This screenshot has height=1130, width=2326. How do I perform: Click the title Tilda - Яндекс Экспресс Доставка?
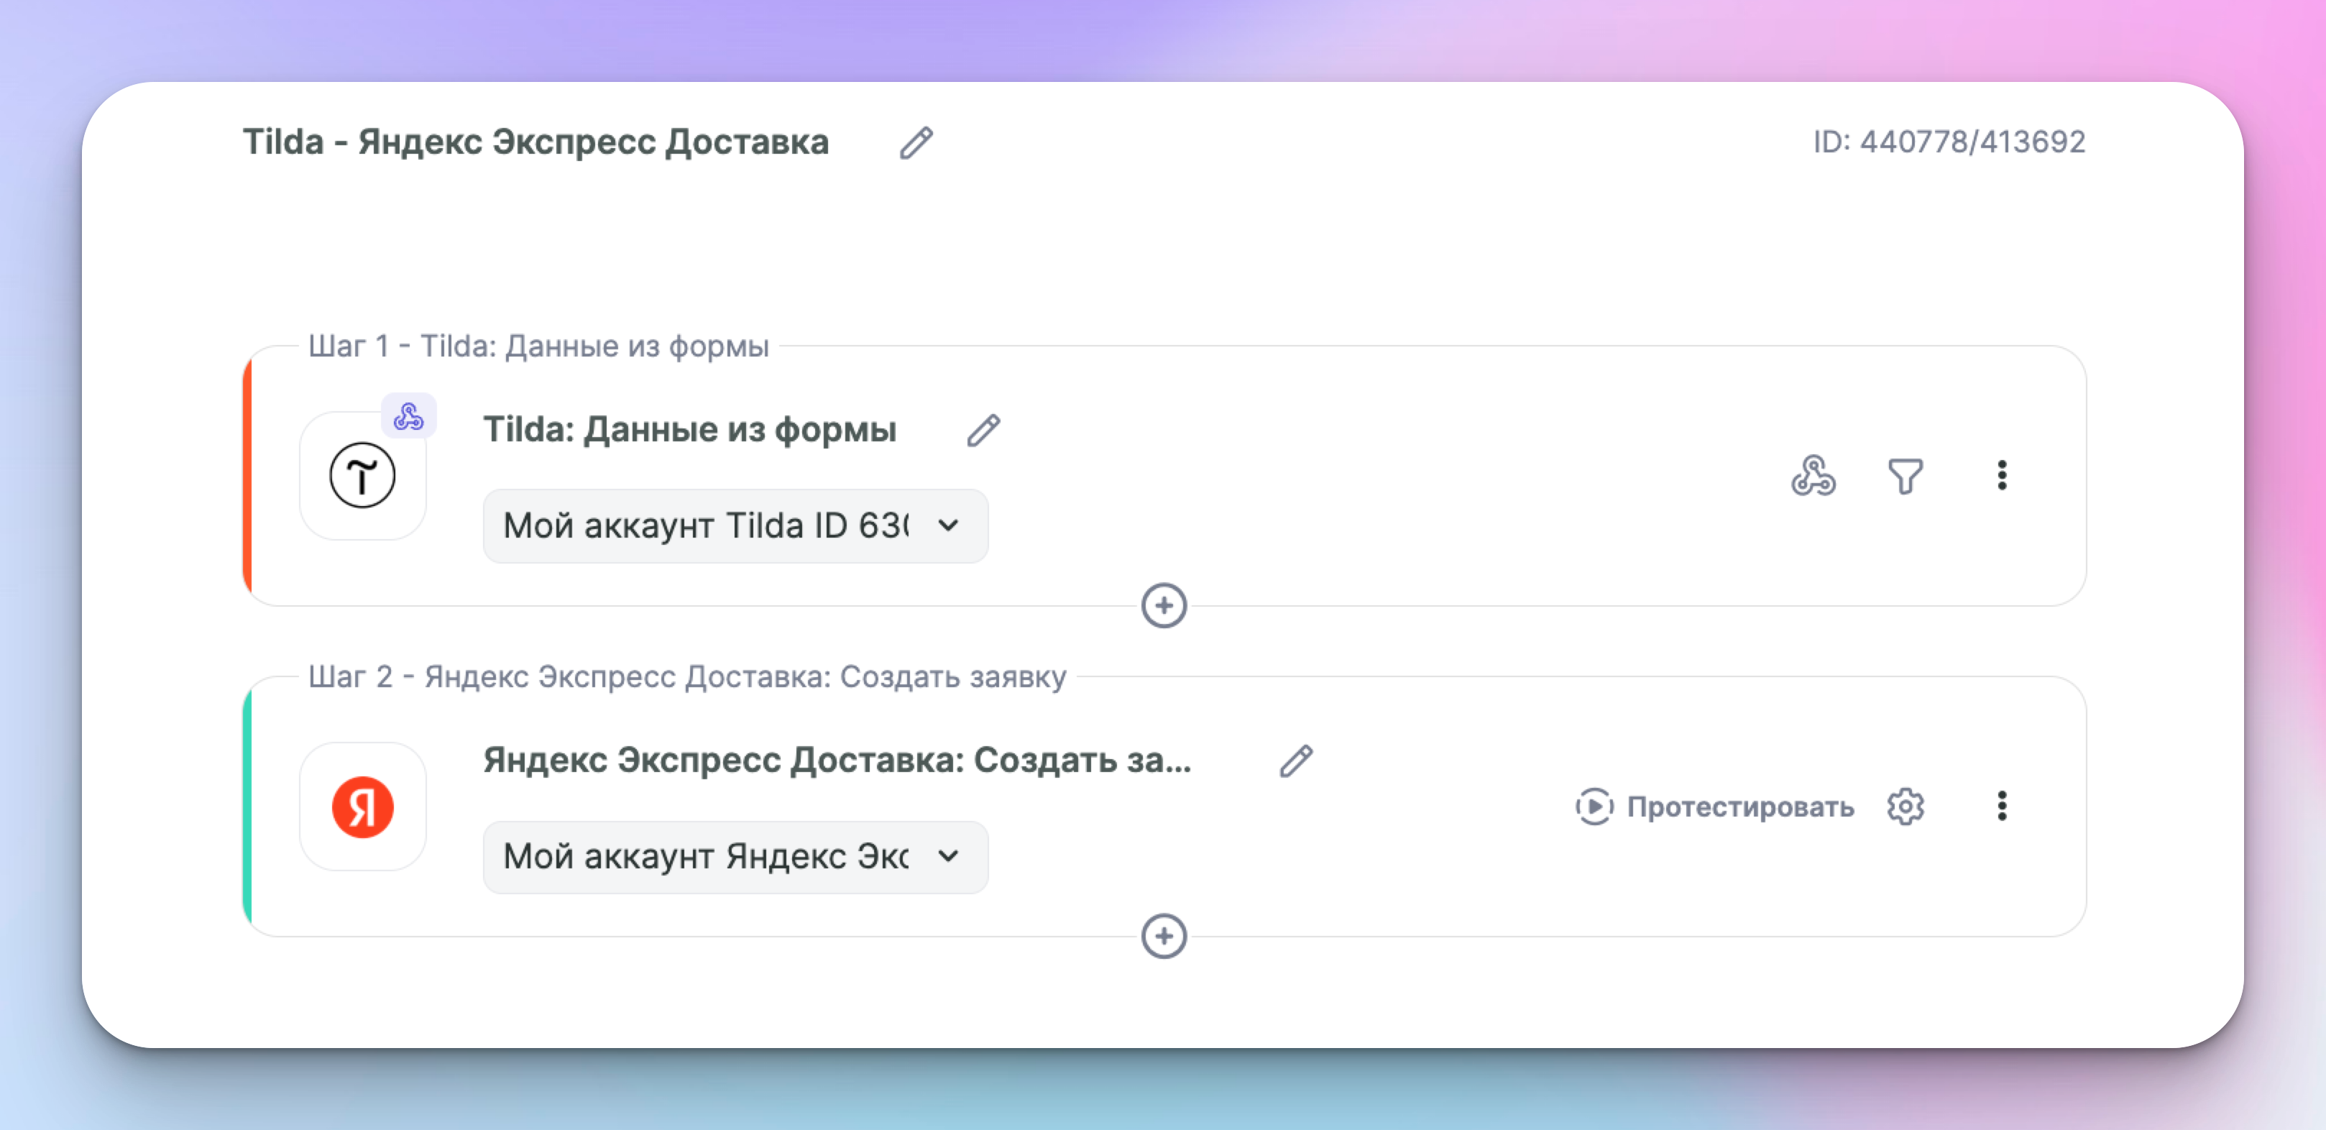[535, 142]
